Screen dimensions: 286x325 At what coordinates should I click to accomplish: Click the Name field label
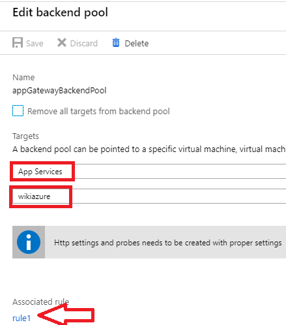(23, 77)
